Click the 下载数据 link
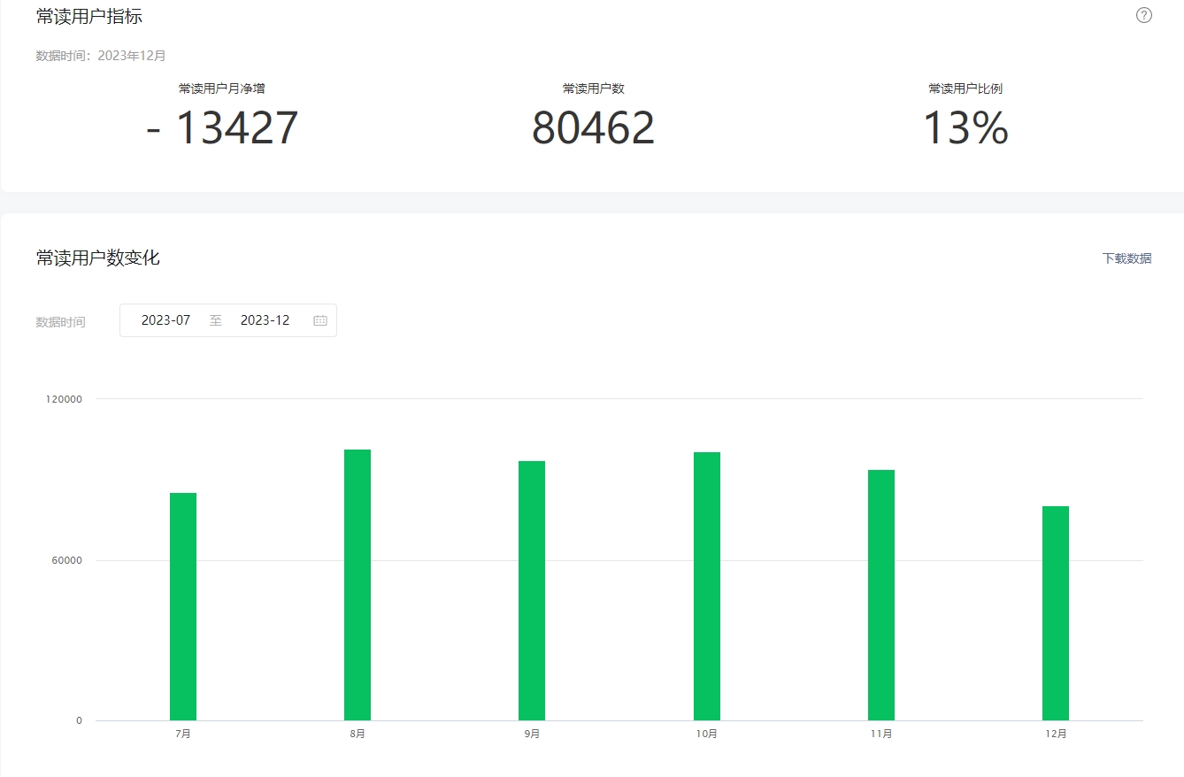The image size is (1184, 777). (1126, 258)
